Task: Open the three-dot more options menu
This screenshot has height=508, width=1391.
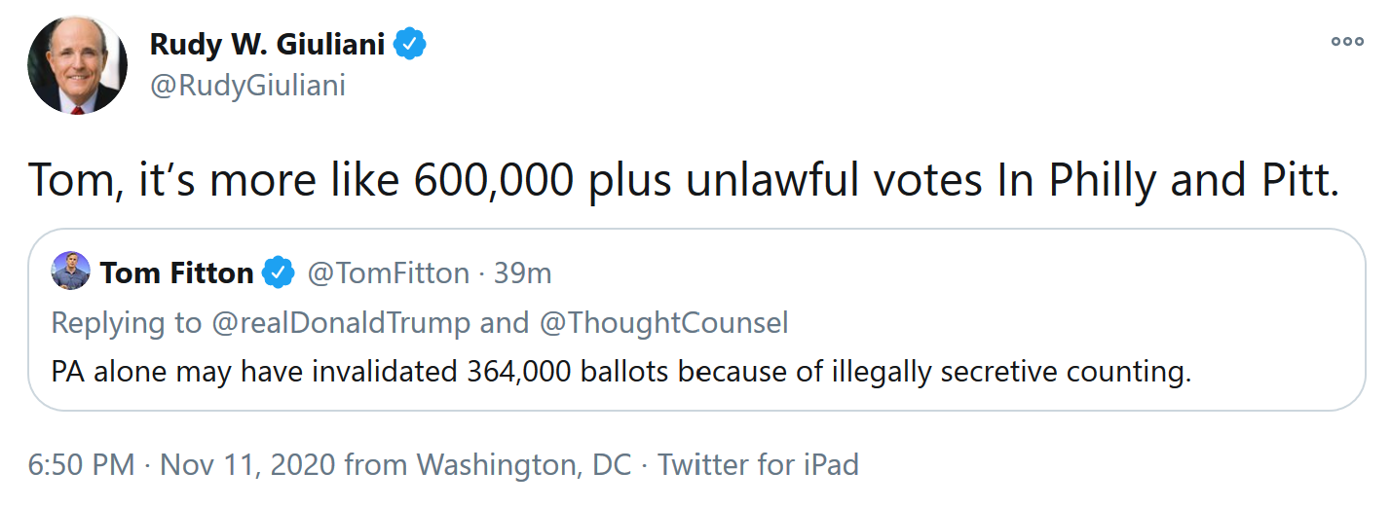Action: [x=1347, y=41]
